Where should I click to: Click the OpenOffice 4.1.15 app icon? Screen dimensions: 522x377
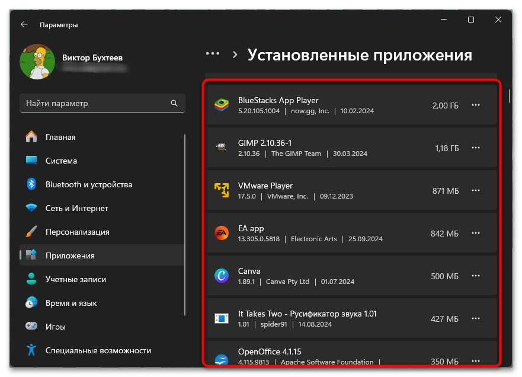[x=222, y=360]
